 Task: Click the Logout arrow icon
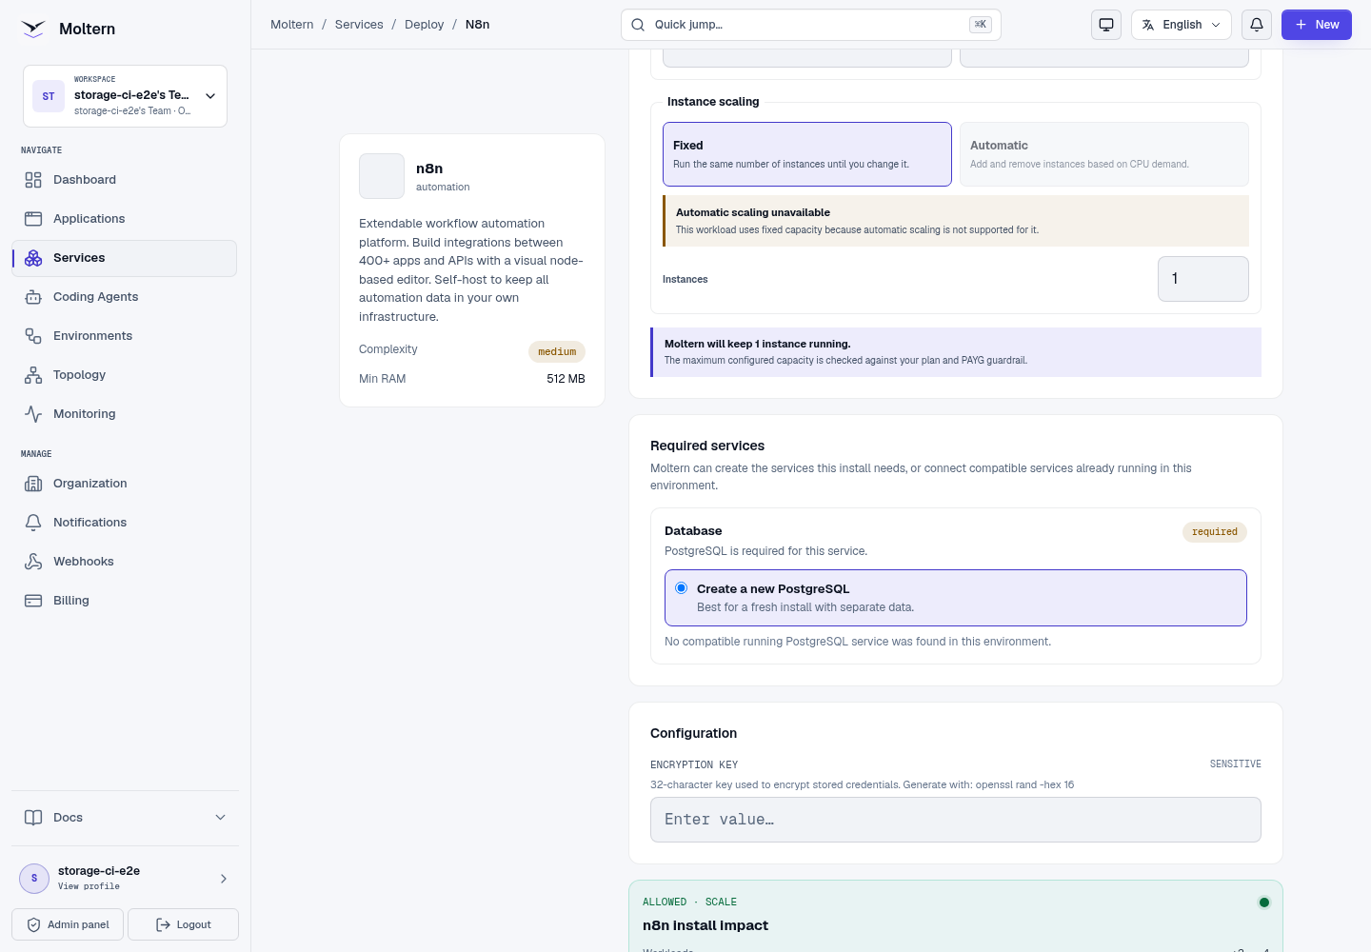click(x=163, y=924)
